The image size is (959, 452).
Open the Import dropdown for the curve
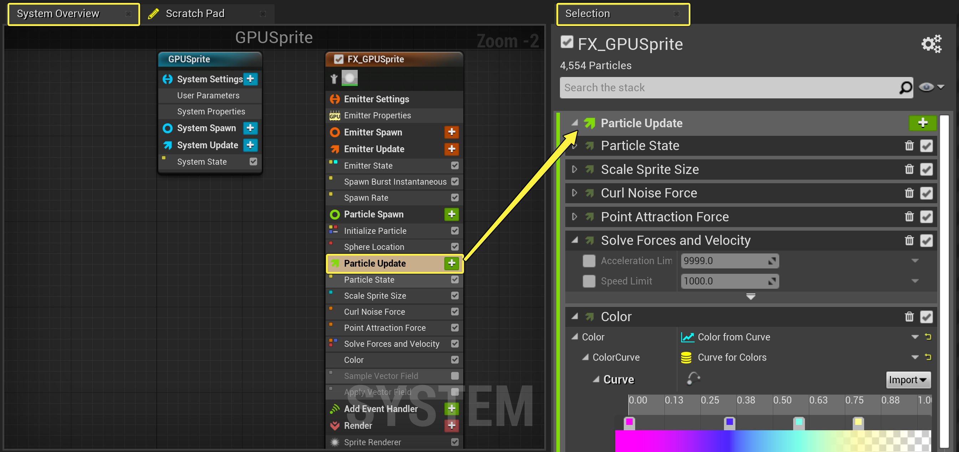coord(908,380)
